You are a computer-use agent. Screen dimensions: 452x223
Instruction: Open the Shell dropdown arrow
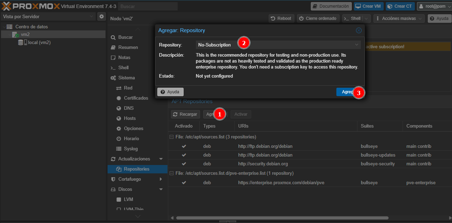coord(367,19)
